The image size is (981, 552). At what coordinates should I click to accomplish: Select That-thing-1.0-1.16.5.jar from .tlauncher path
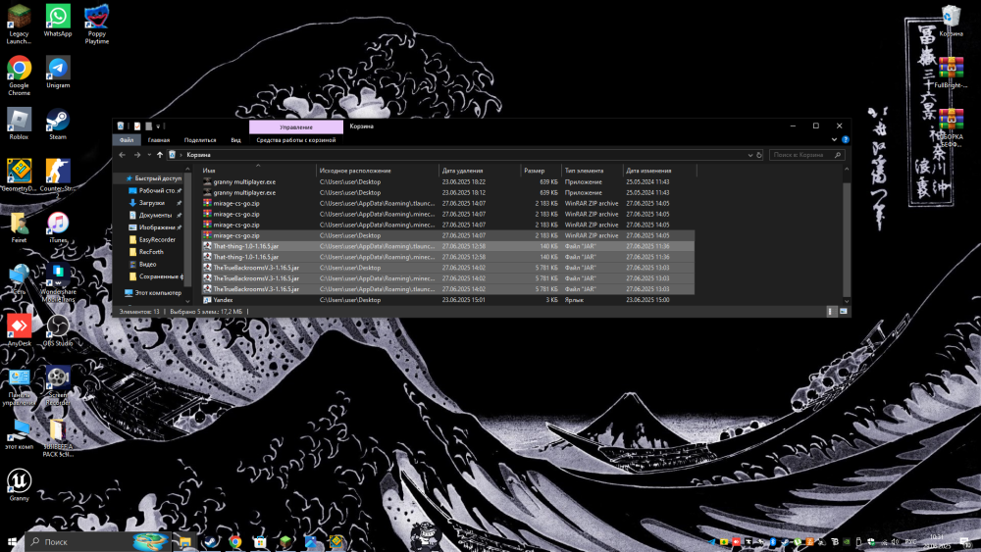click(447, 246)
